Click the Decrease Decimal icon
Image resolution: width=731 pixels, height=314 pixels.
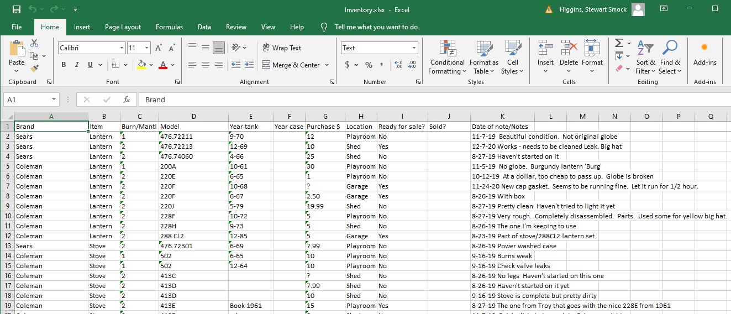click(x=412, y=65)
